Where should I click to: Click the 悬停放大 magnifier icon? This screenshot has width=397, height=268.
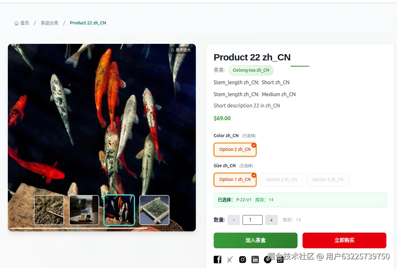pyautogui.click(x=173, y=50)
